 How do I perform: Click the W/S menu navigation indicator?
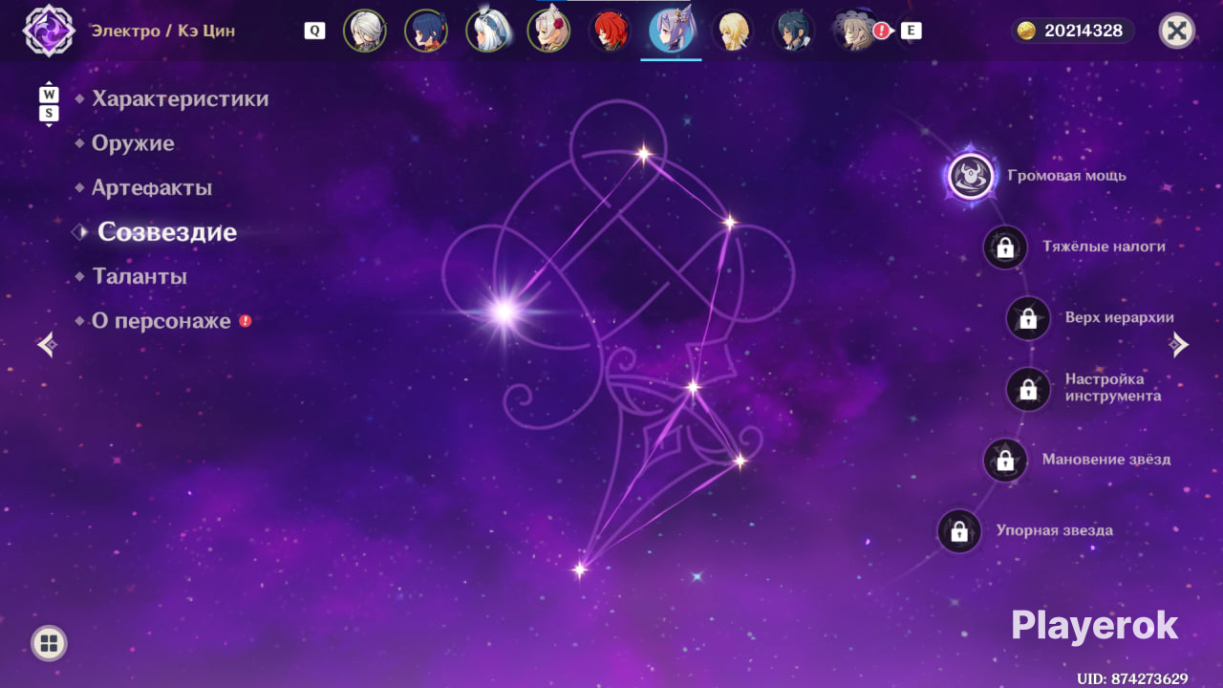click(x=49, y=104)
